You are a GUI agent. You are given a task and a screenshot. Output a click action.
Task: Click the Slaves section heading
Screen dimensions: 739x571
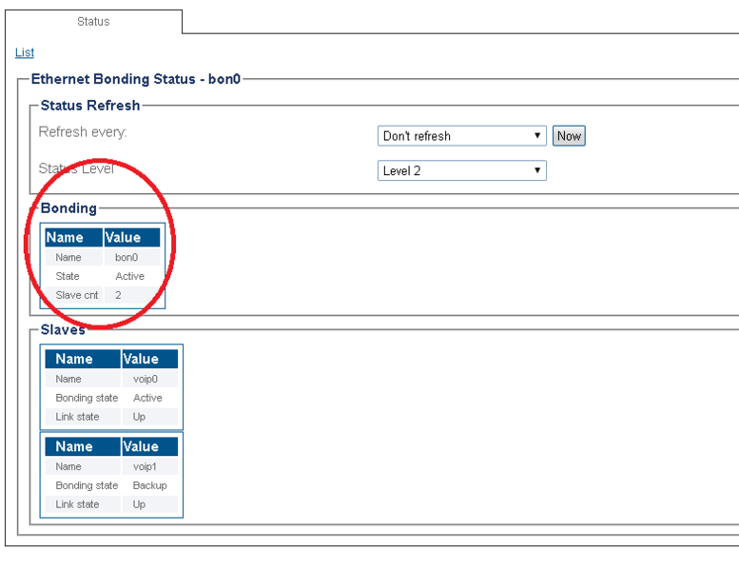tap(63, 329)
